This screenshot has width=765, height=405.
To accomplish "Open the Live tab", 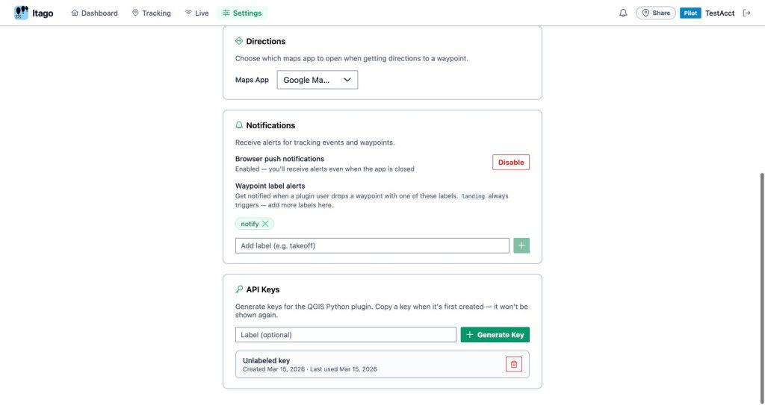I will coord(196,13).
